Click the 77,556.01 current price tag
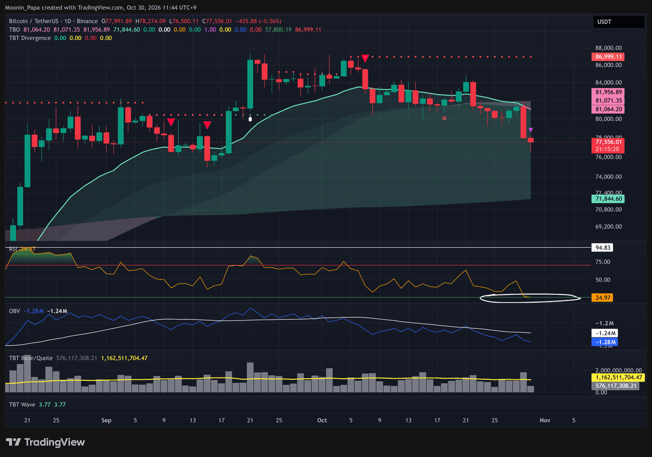The width and height of the screenshot is (652, 457). 609,142
